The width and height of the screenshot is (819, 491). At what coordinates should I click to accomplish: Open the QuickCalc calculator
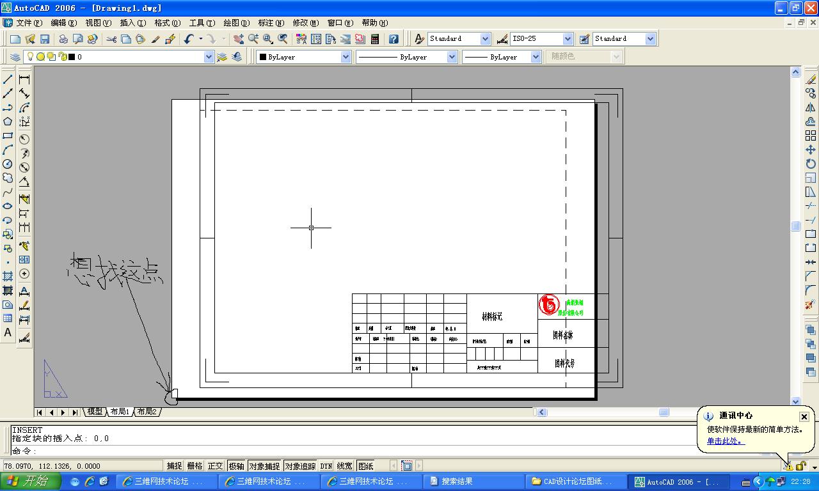point(375,39)
